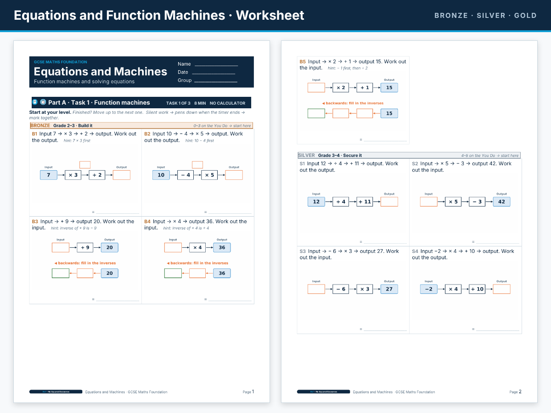
Task: Click the 'GCSE MATHS FOUNDATION' label
Action: pos(61,62)
